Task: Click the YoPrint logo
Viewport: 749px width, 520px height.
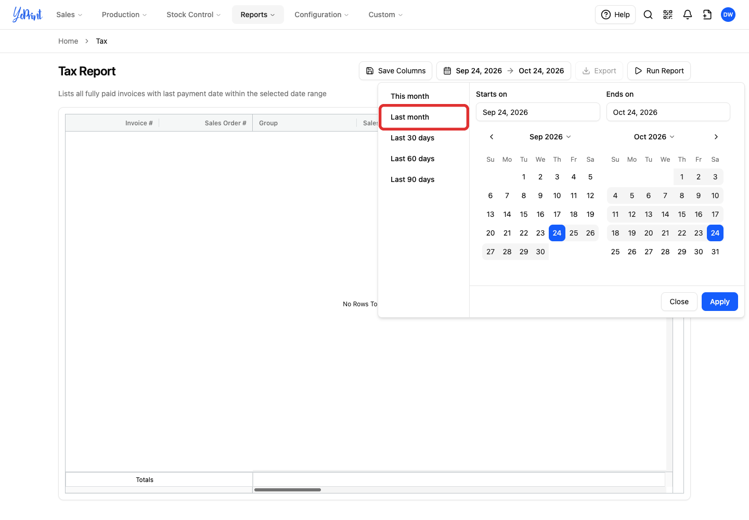Action: (27, 15)
